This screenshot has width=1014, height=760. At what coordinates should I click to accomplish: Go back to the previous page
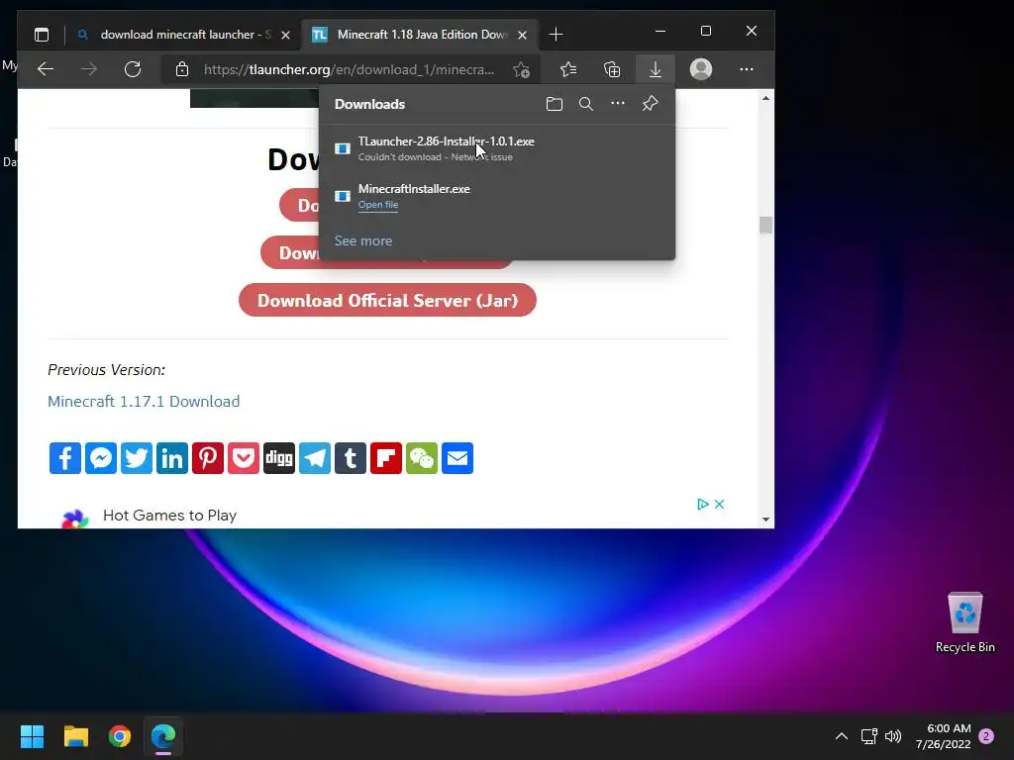46,69
